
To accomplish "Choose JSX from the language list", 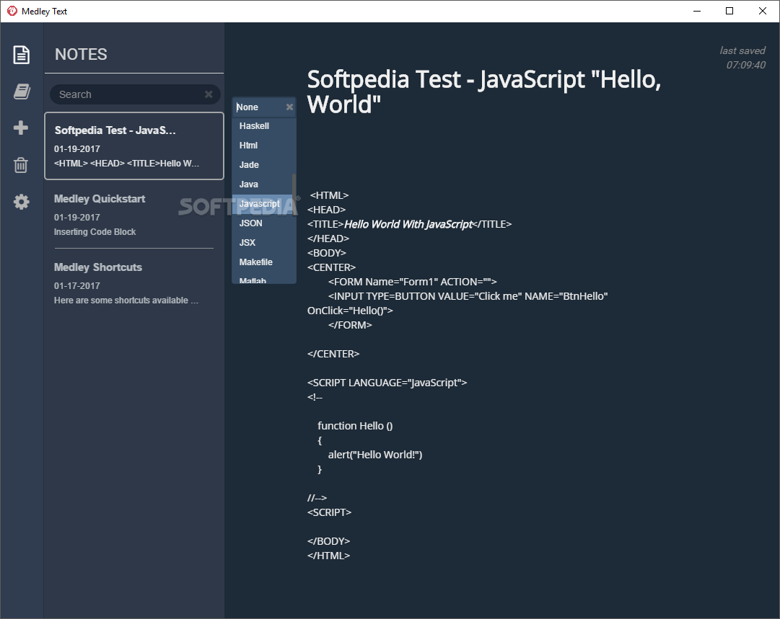I will 263,242.
